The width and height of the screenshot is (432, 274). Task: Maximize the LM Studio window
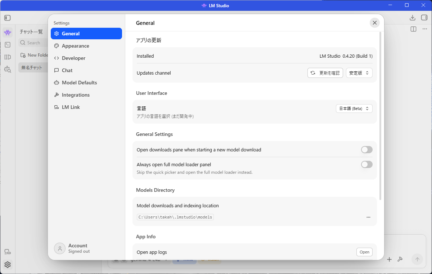coord(407,5)
